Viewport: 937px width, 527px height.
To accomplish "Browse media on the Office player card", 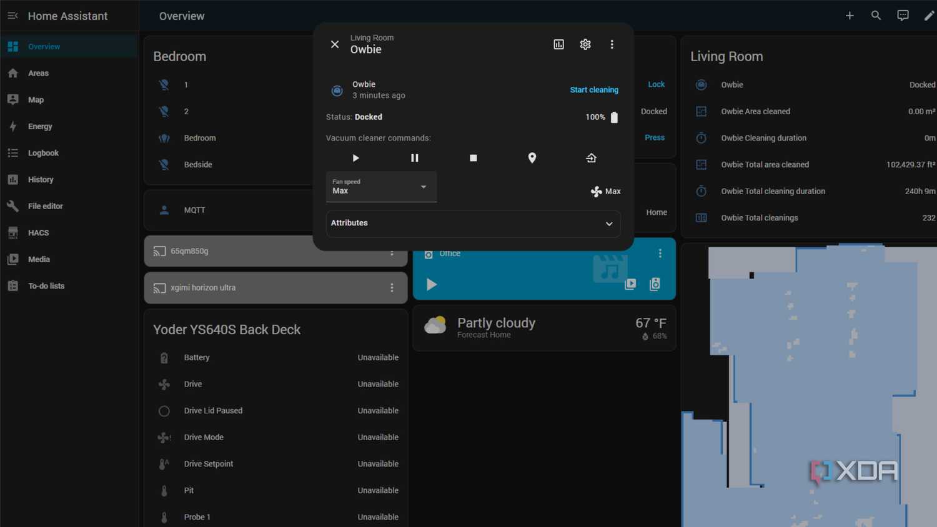I will click(x=630, y=284).
